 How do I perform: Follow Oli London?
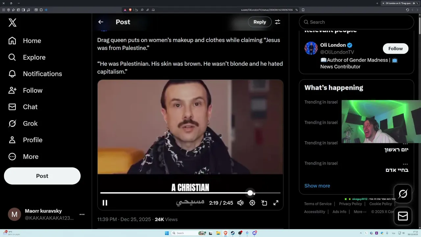pyautogui.click(x=395, y=48)
